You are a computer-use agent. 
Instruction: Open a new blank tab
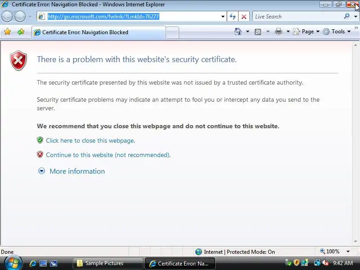click(x=172, y=32)
